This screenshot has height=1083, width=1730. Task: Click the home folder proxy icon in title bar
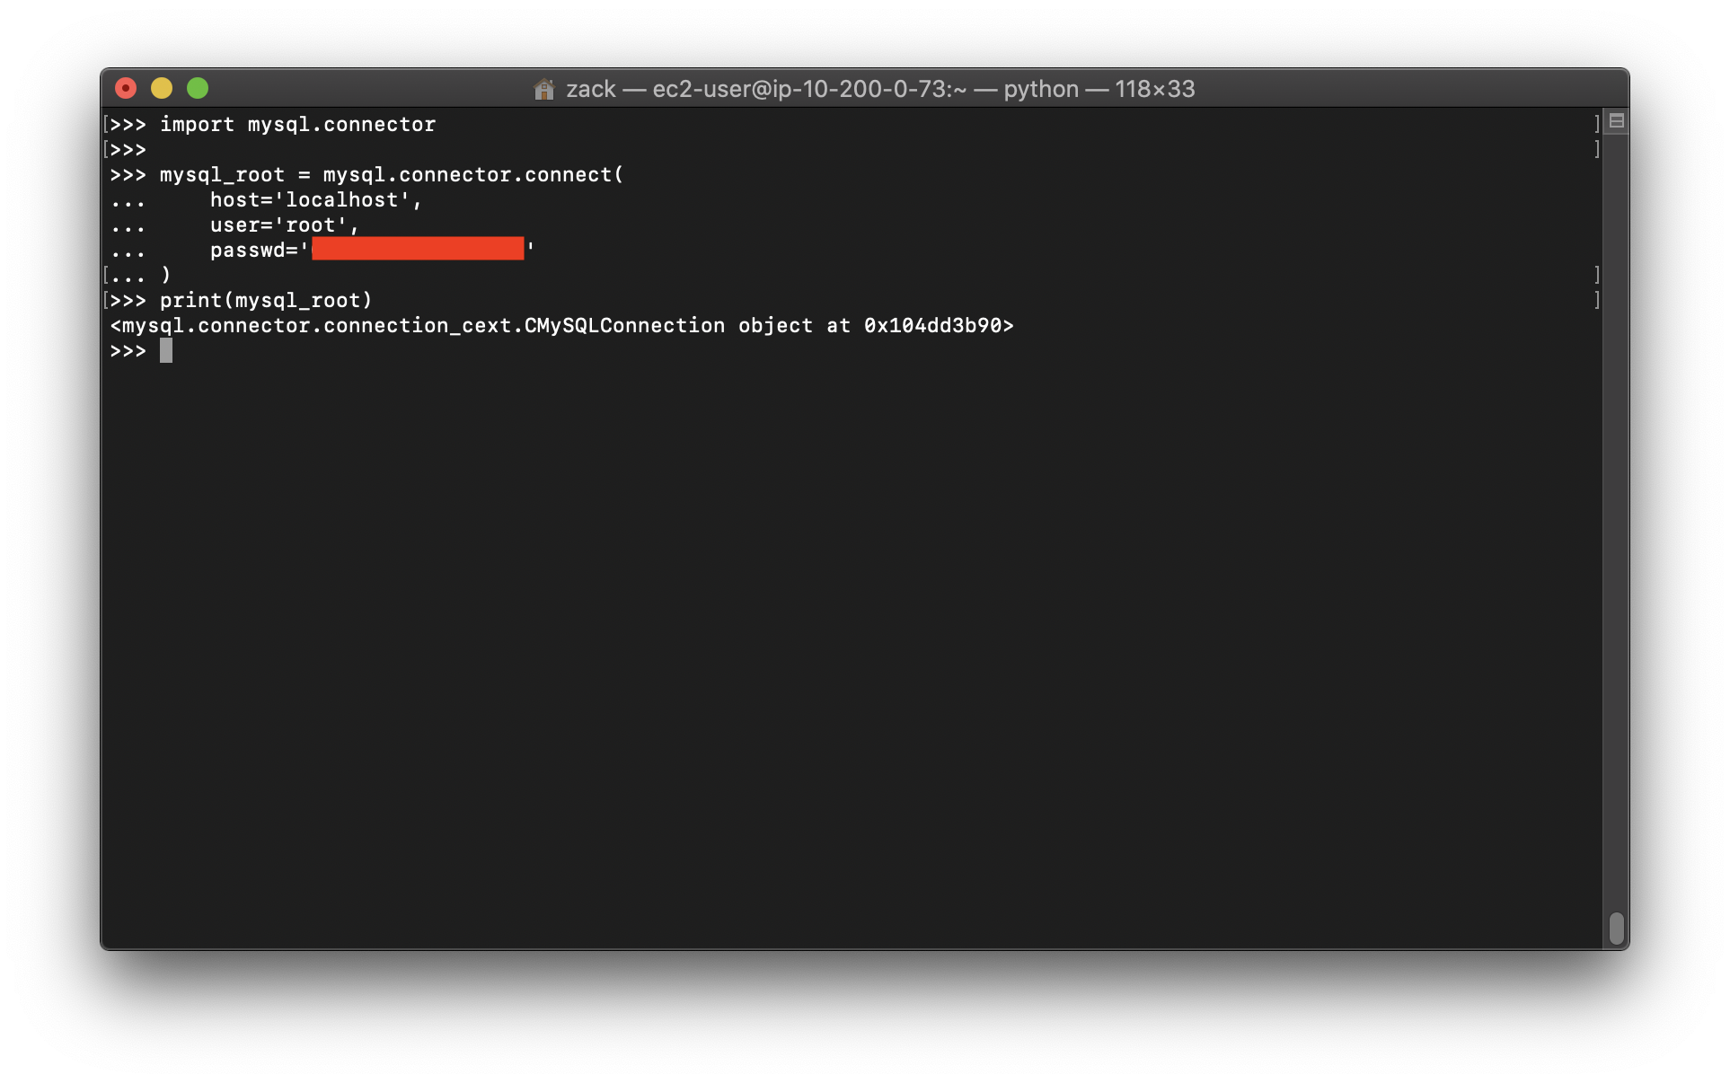click(x=543, y=89)
